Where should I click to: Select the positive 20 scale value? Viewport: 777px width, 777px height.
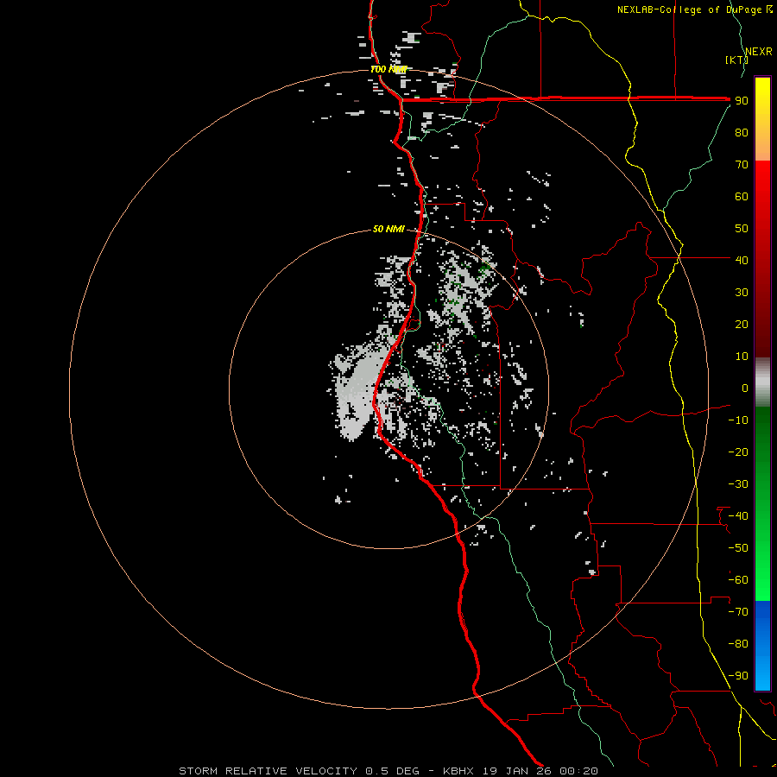coord(742,325)
